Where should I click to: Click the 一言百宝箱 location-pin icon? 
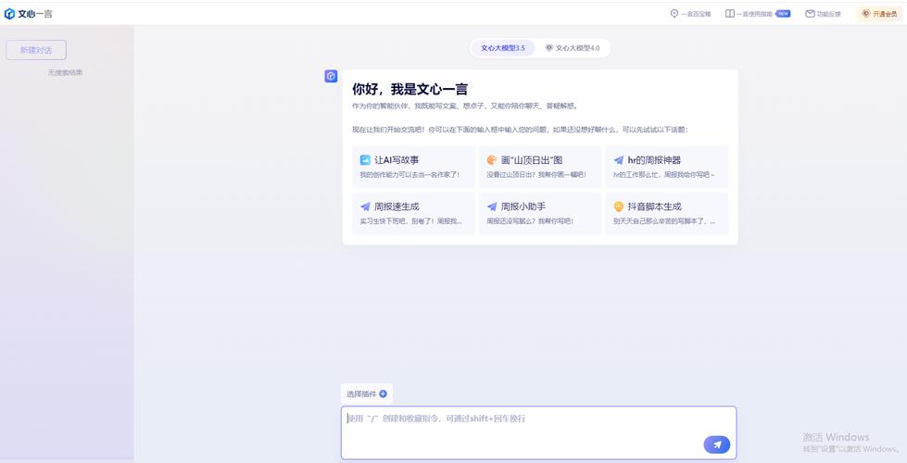[x=674, y=14]
